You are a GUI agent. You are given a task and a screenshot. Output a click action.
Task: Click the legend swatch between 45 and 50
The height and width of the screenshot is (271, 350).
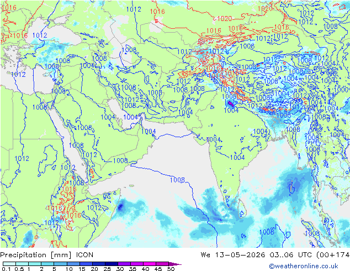click(x=162, y=264)
